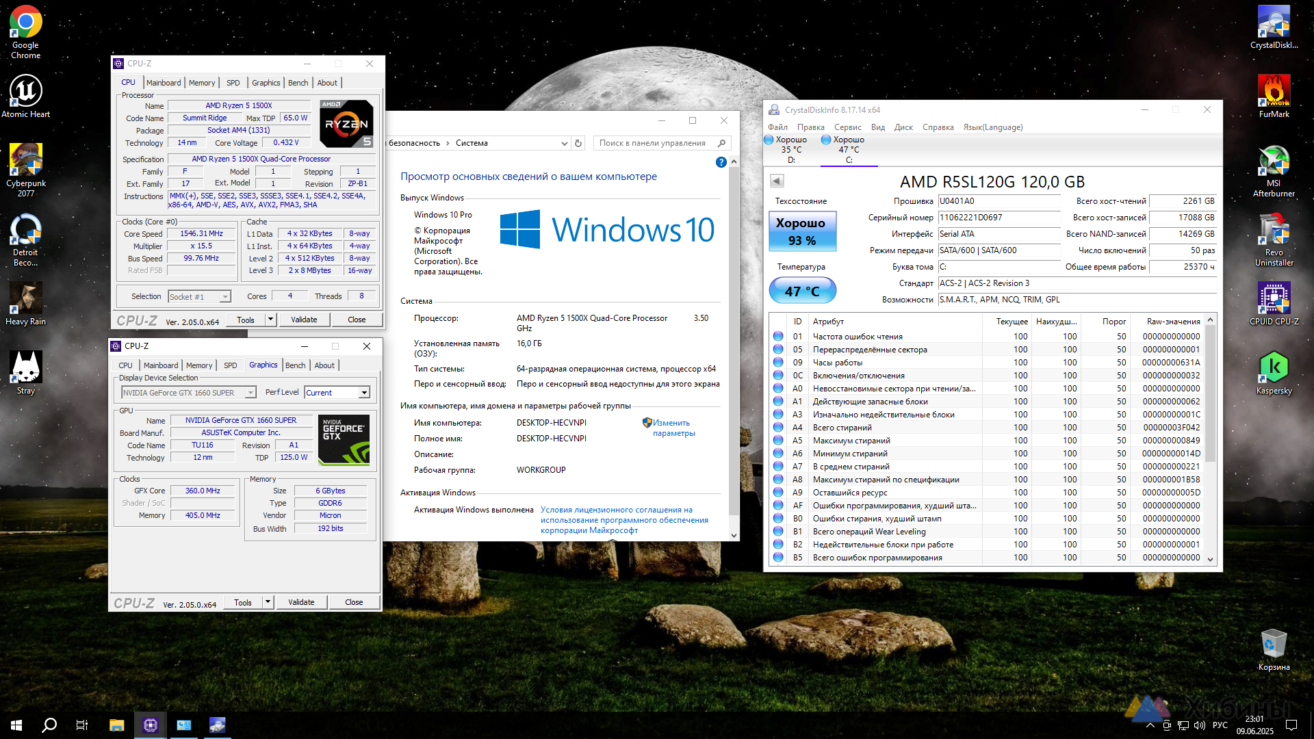The height and width of the screenshot is (739, 1314).
Task: Click 47 °C temperature button
Action: (x=802, y=291)
